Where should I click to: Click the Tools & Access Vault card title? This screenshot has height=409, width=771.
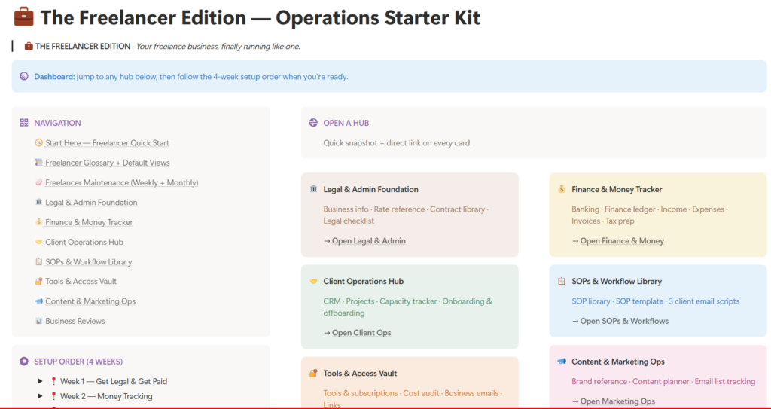pos(360,374)
